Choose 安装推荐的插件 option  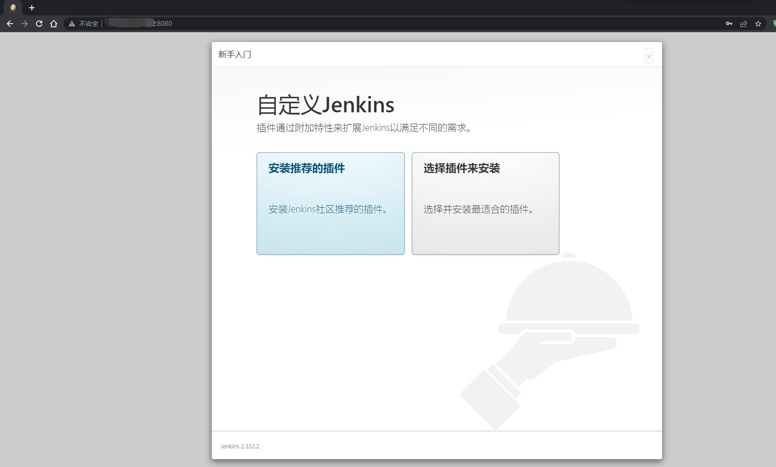click(330, 203)
